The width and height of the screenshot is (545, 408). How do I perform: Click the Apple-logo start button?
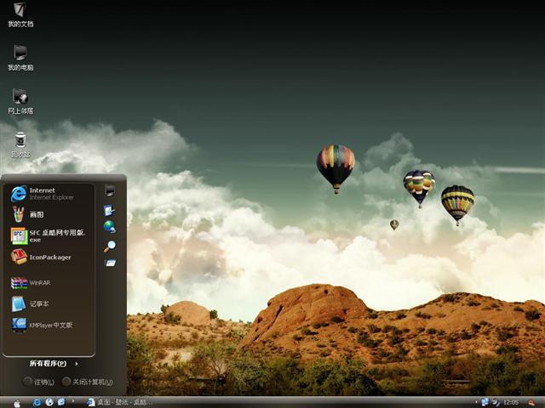pos(17,402)
